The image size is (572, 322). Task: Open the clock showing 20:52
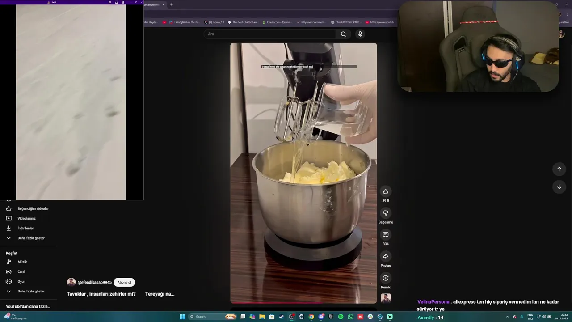point(561,317)
